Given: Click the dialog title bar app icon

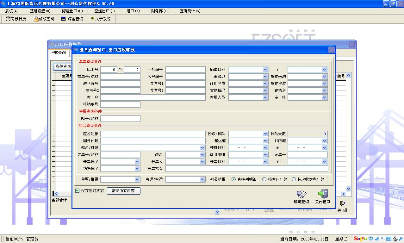Looking at the screenshot, I should (76, 49).
